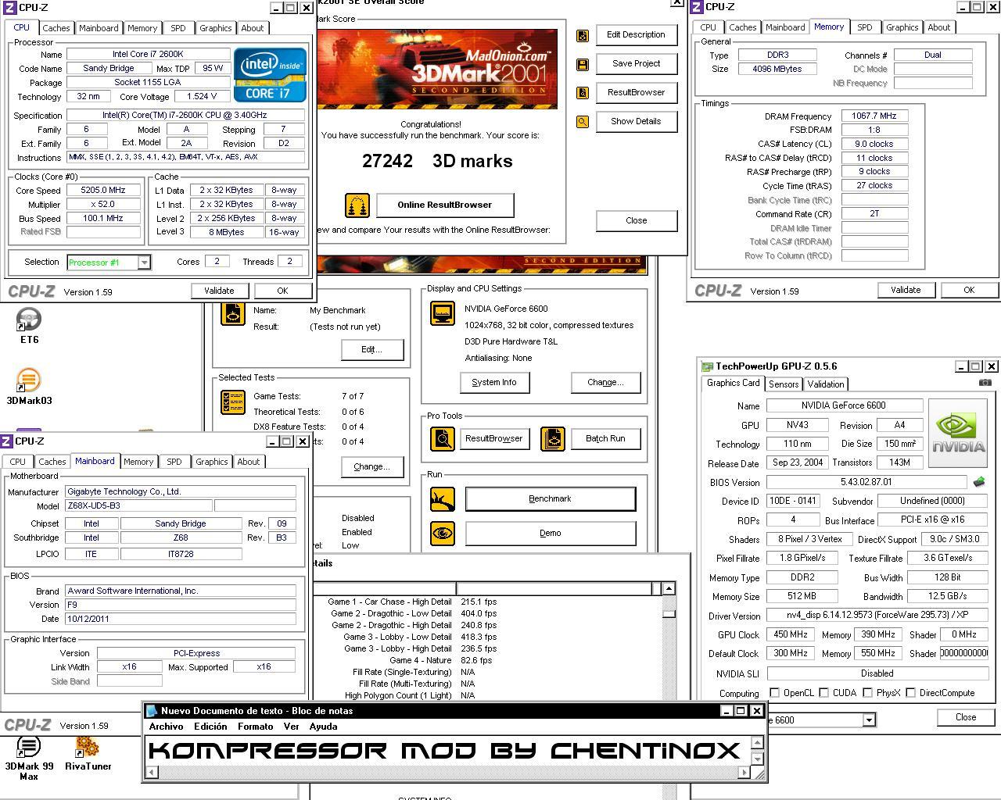Click the Show Details magnifier icon

(583, 122)
